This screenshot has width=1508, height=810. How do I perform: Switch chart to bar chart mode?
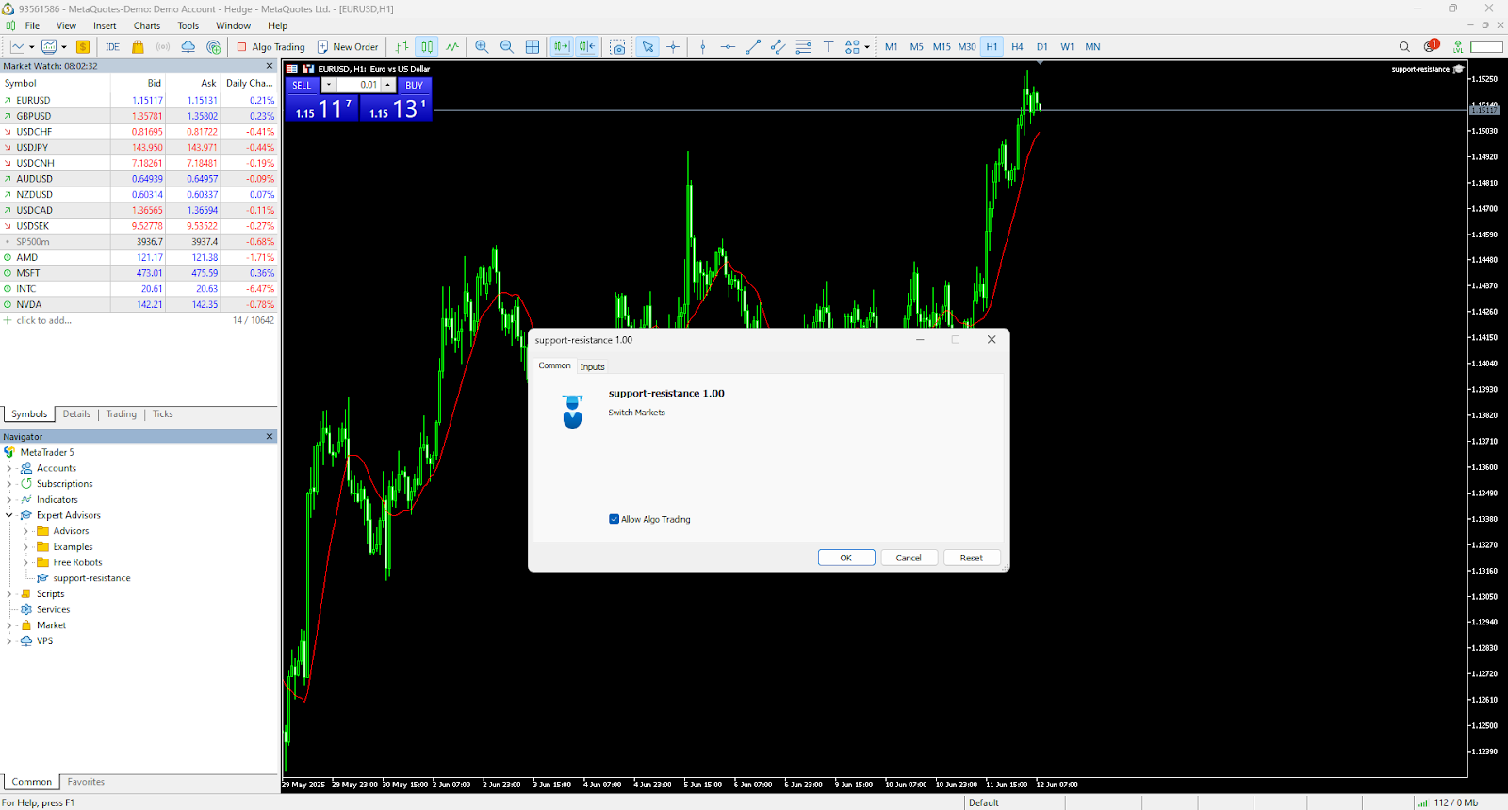click(x=402, y=47)
